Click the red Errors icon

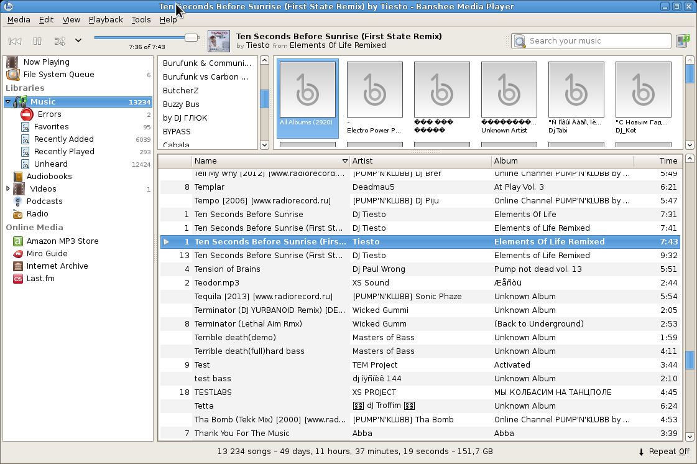(27, 114)
